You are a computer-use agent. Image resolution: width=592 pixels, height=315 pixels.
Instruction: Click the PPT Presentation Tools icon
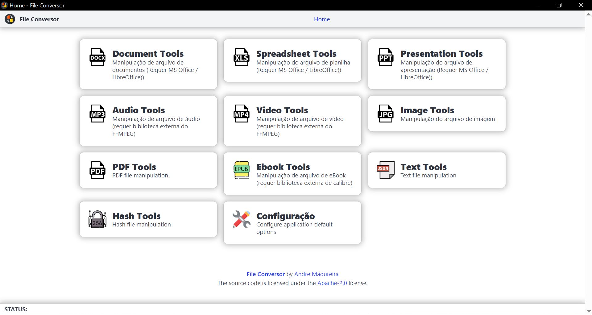[x=385, y=57]
